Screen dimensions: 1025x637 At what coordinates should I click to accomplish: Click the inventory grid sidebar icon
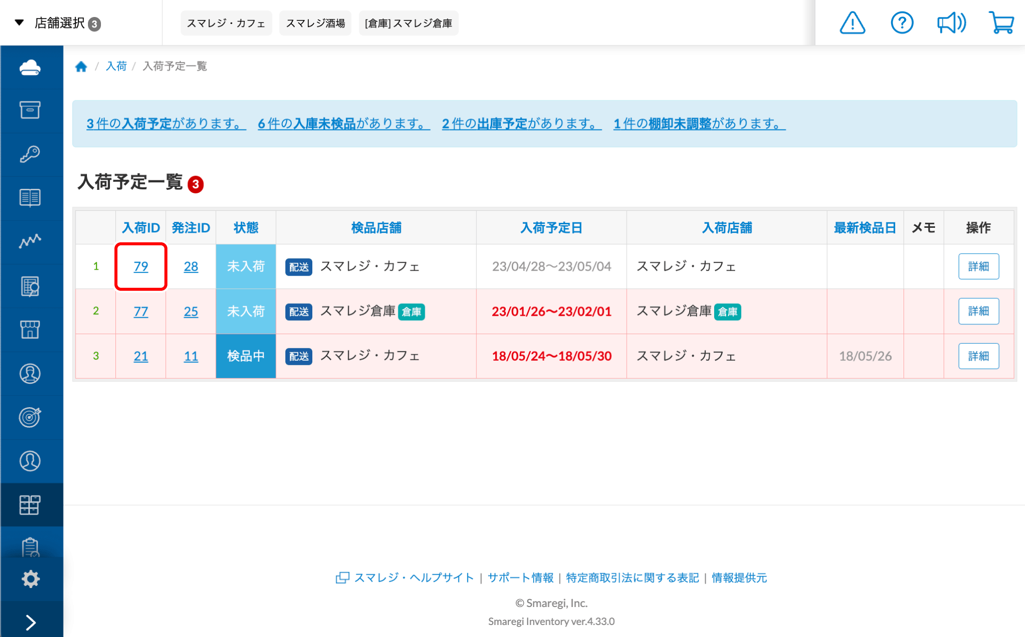pyautogui.click(x=30, y=505)
